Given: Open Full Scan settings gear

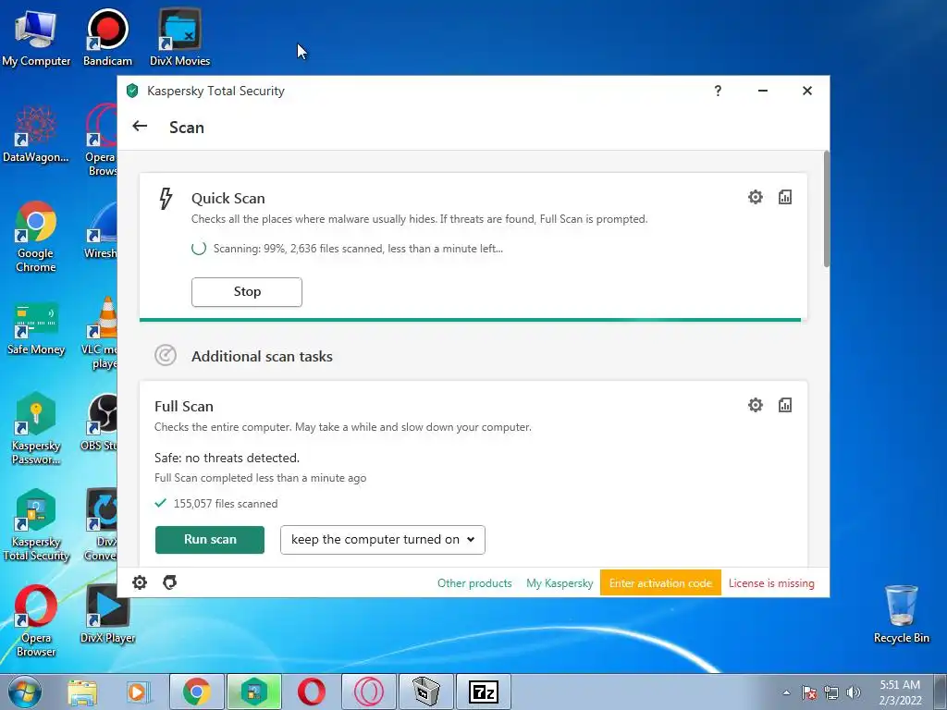Looking at the screenshot, I should [755, 405].
